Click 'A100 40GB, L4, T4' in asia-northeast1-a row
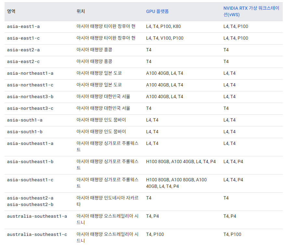This screenshot has height=245, width=288. (164, 73)
